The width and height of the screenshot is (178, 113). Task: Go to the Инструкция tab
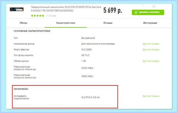(150, 23)
